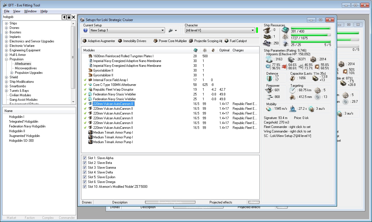Expand the Shield tree node
The height and width of the screenshot is (222, 372).
pyautogui.click(x=6, y=77)
